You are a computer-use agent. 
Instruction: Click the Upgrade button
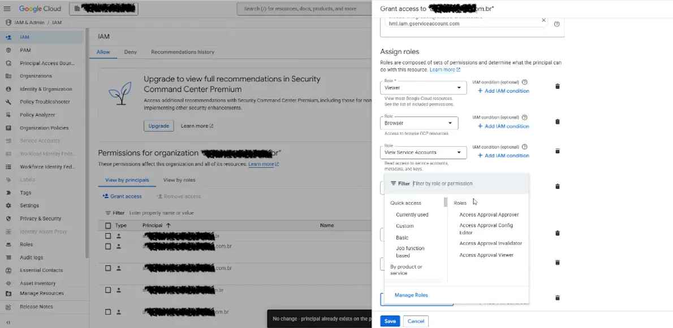click(x=159, y=126)
